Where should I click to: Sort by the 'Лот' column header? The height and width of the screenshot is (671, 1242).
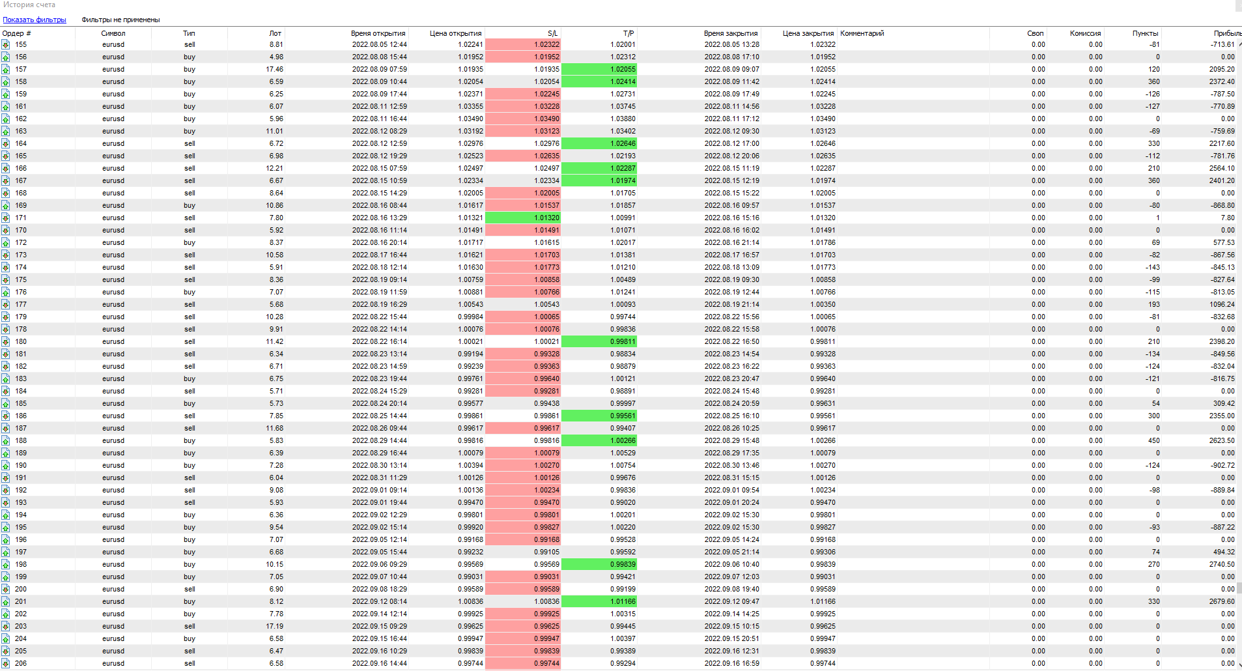click(x=275, y=33)
